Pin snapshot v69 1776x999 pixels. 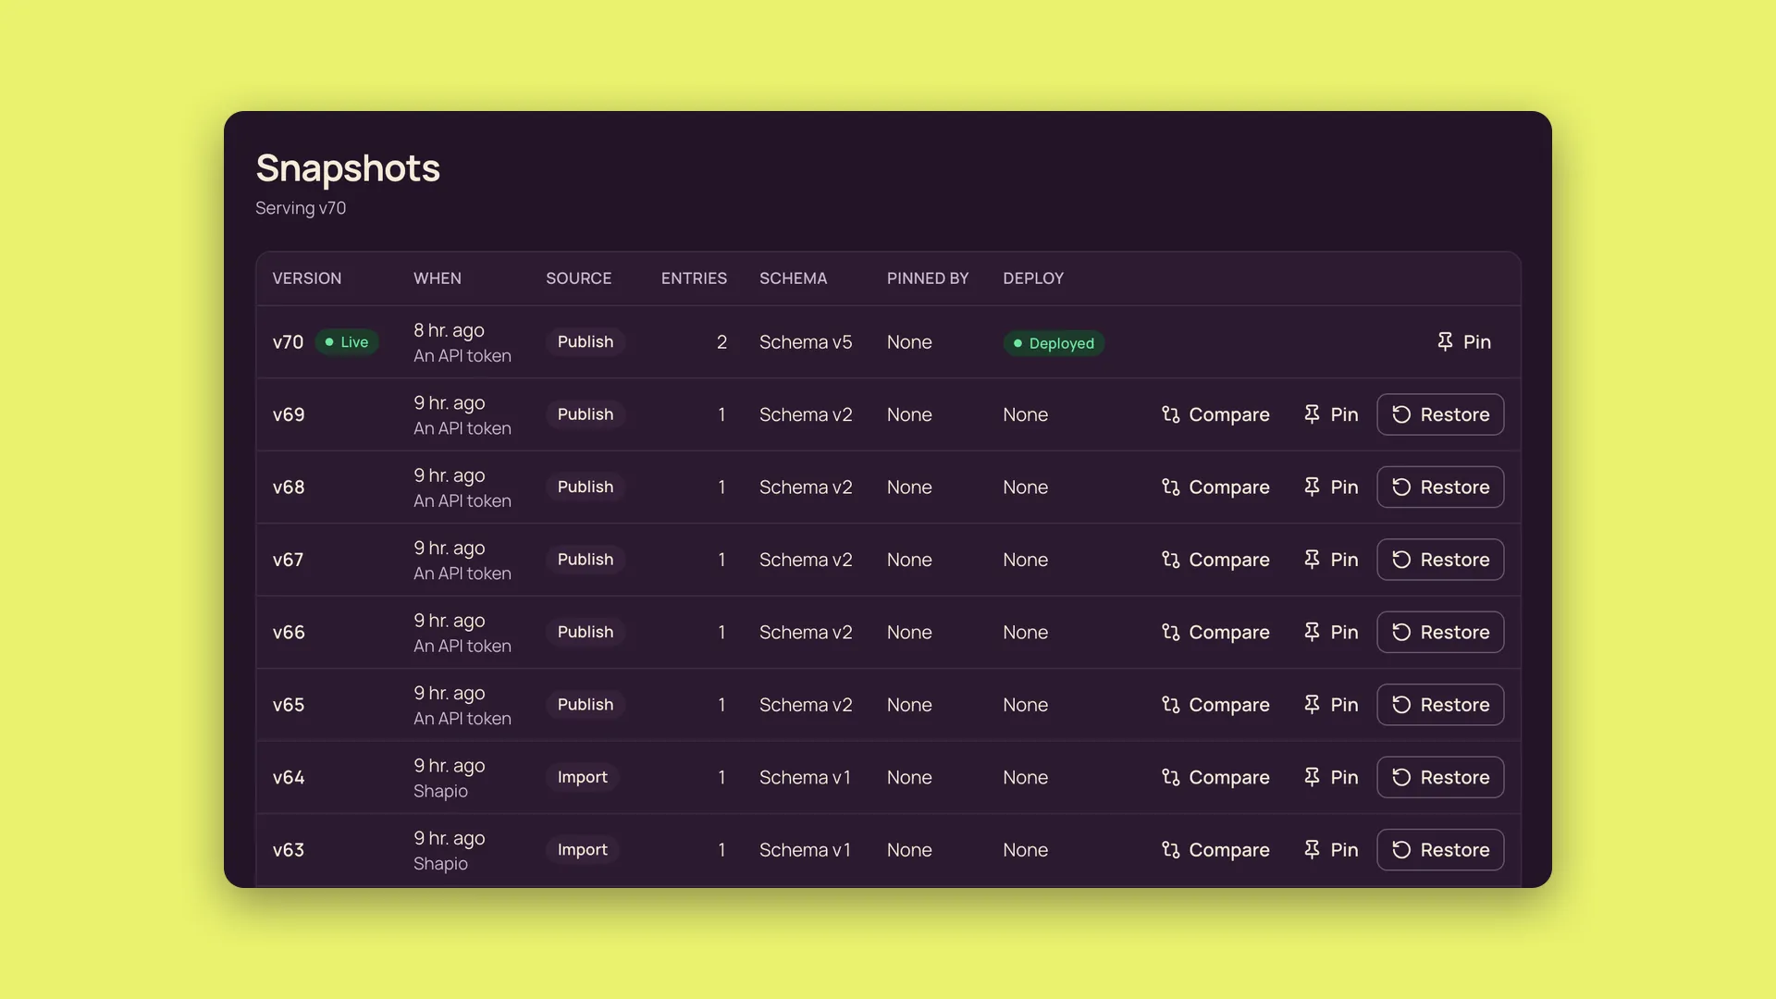click(1330, 414)
